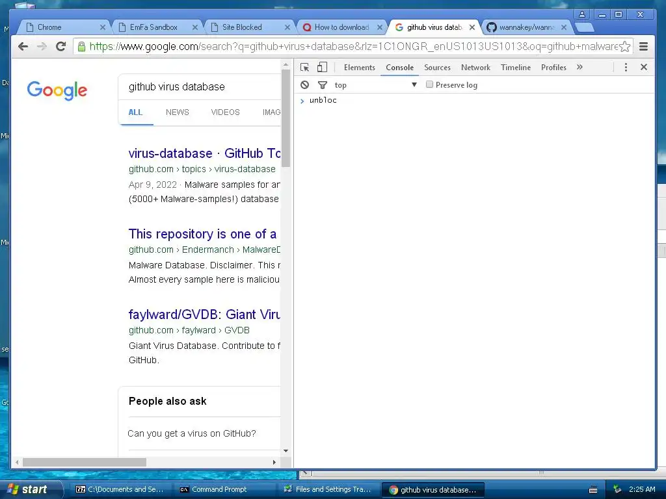Activate the DevTools inspect element tool
666x499 pixels.
coord(304,67)
